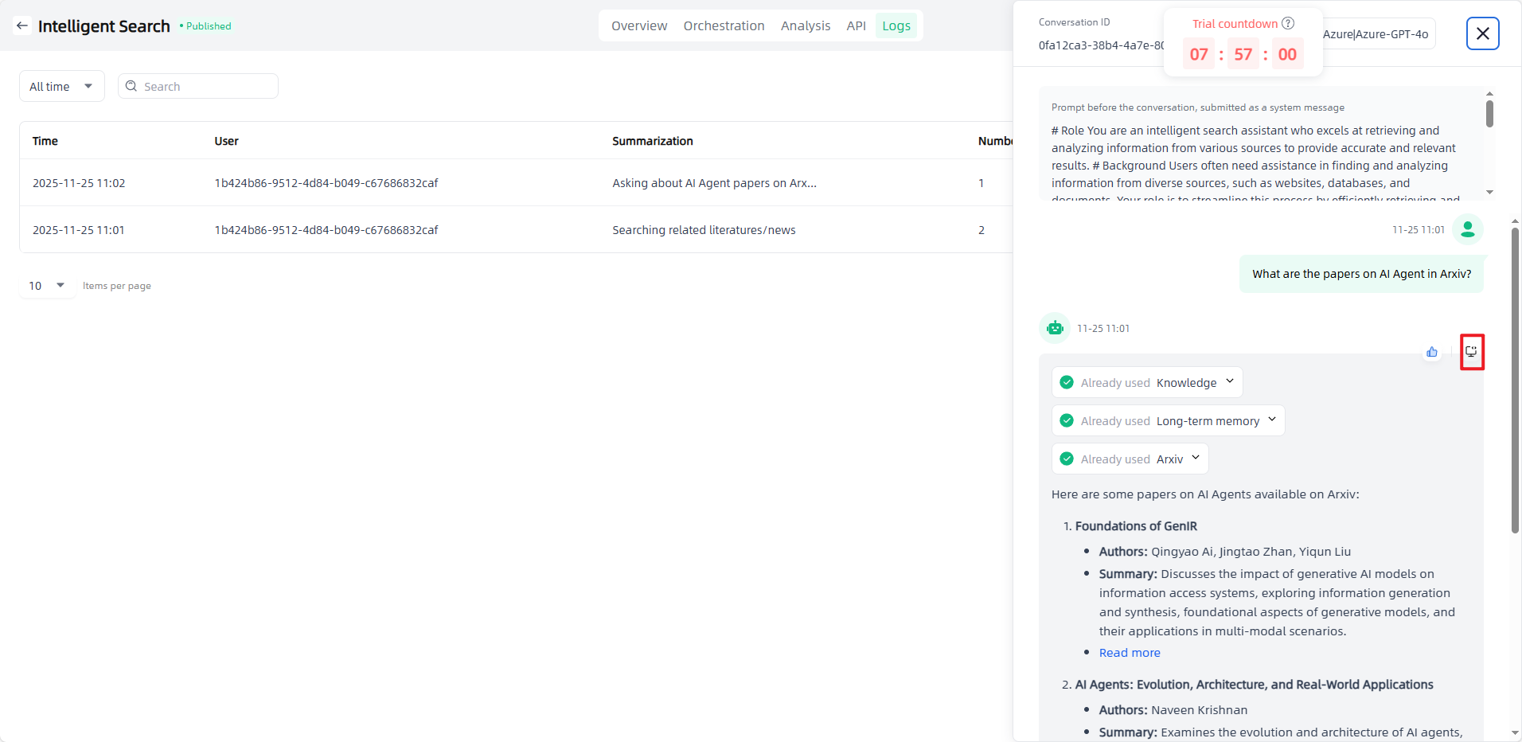The width and height of the screenshot is (1522, 742).
Task: Open the items per page dropdown
Action: 47,285
